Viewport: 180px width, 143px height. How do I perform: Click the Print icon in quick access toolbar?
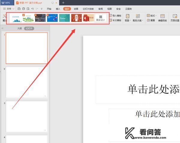(x=23, y=9)
